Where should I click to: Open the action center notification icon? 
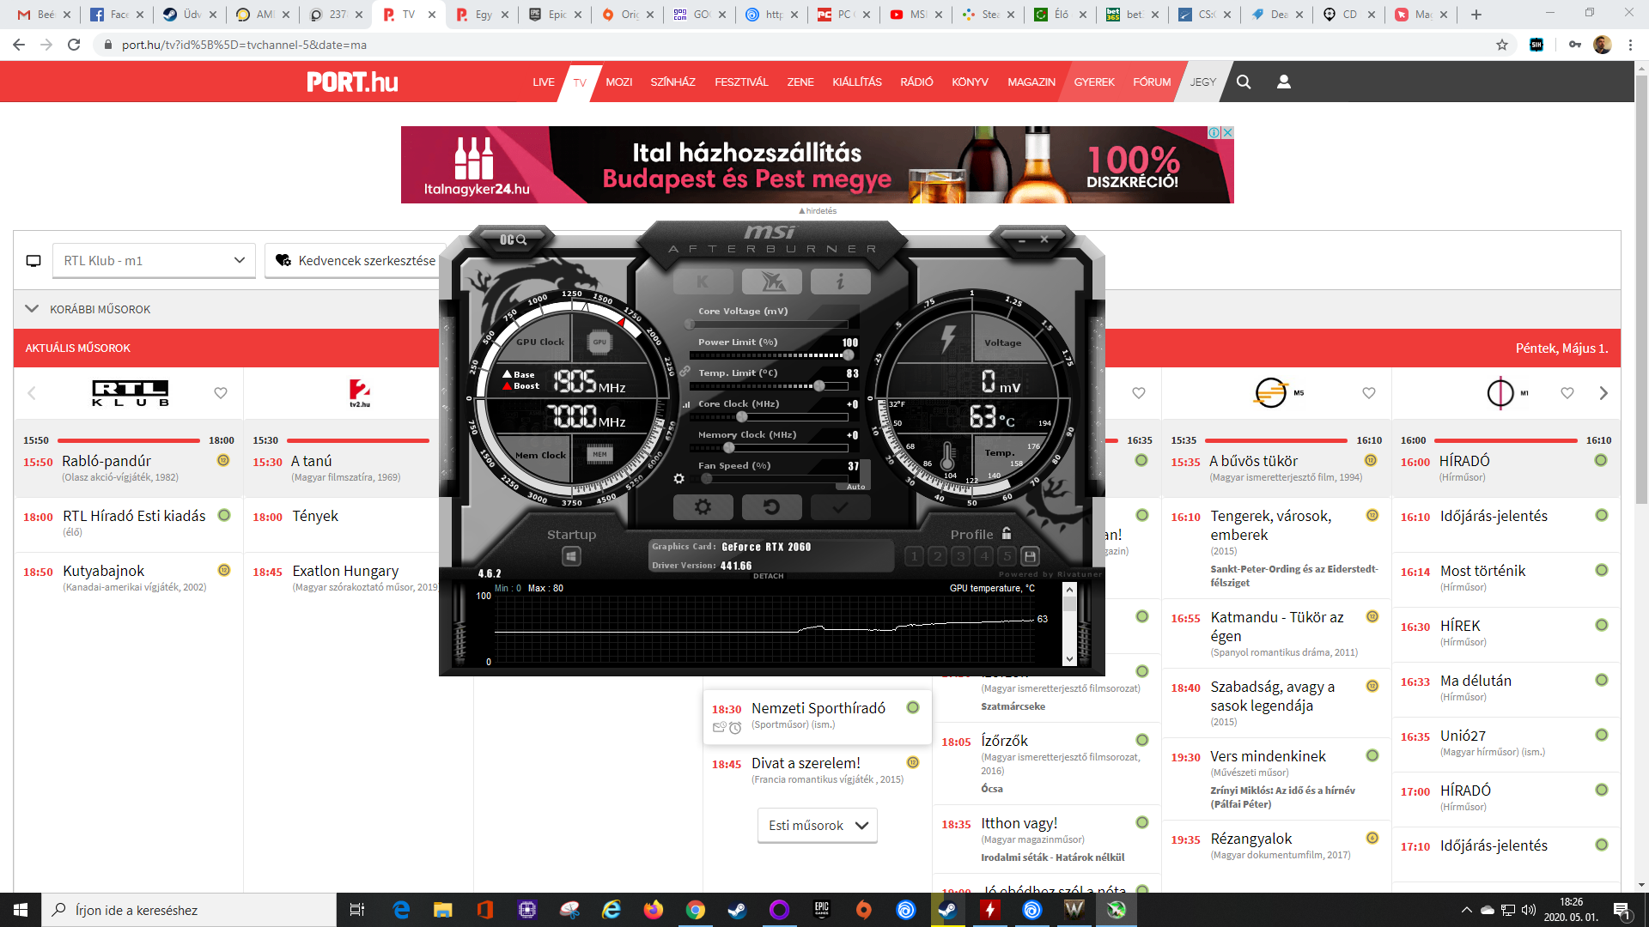[x=1622, y=910]
